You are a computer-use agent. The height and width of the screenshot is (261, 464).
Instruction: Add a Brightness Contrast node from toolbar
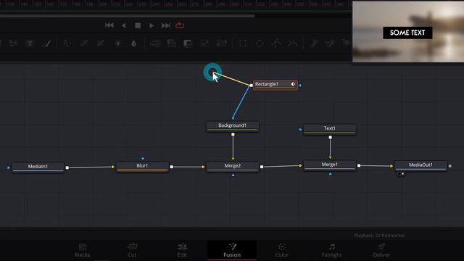coord(117,43)
